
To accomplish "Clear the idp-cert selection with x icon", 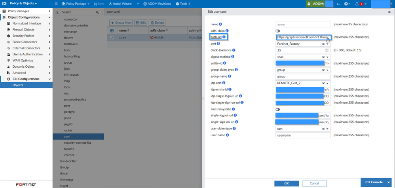I will [323, 83].
